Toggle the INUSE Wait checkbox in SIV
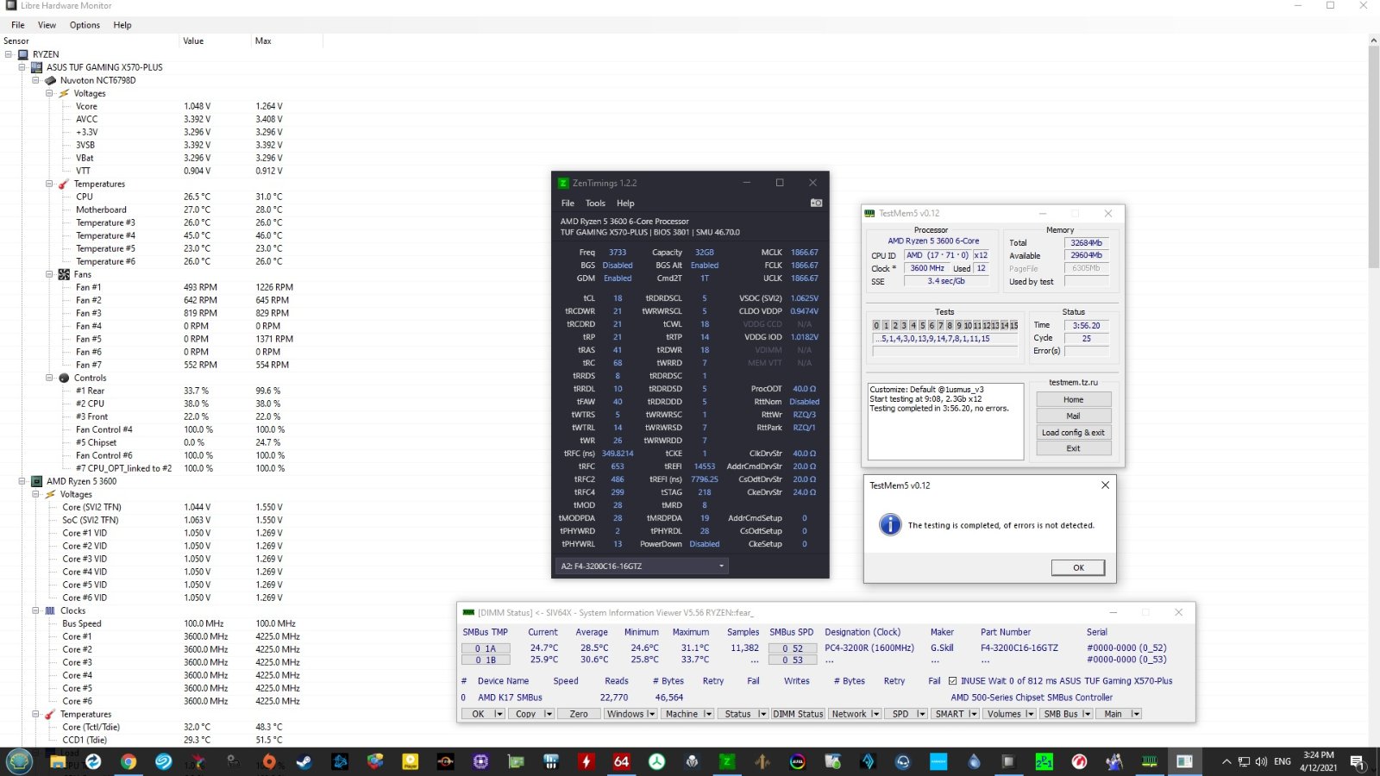Viewport: 1380px width, 776px height. pyautogui.click(x=953, y=680)
